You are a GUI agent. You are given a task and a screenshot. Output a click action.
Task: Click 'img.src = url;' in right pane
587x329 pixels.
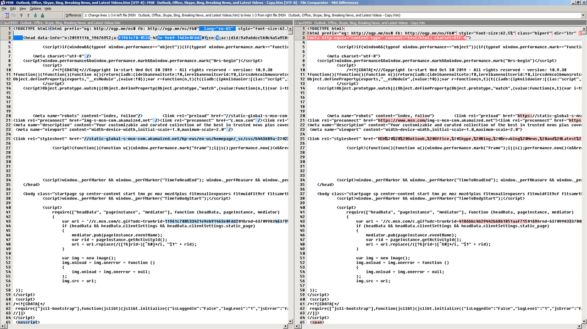pos(373,281)
